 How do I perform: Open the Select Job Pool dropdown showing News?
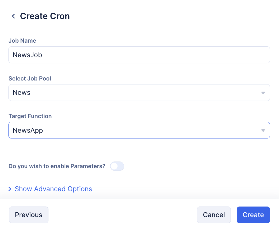pyautogui.click(x=139, y=93)
